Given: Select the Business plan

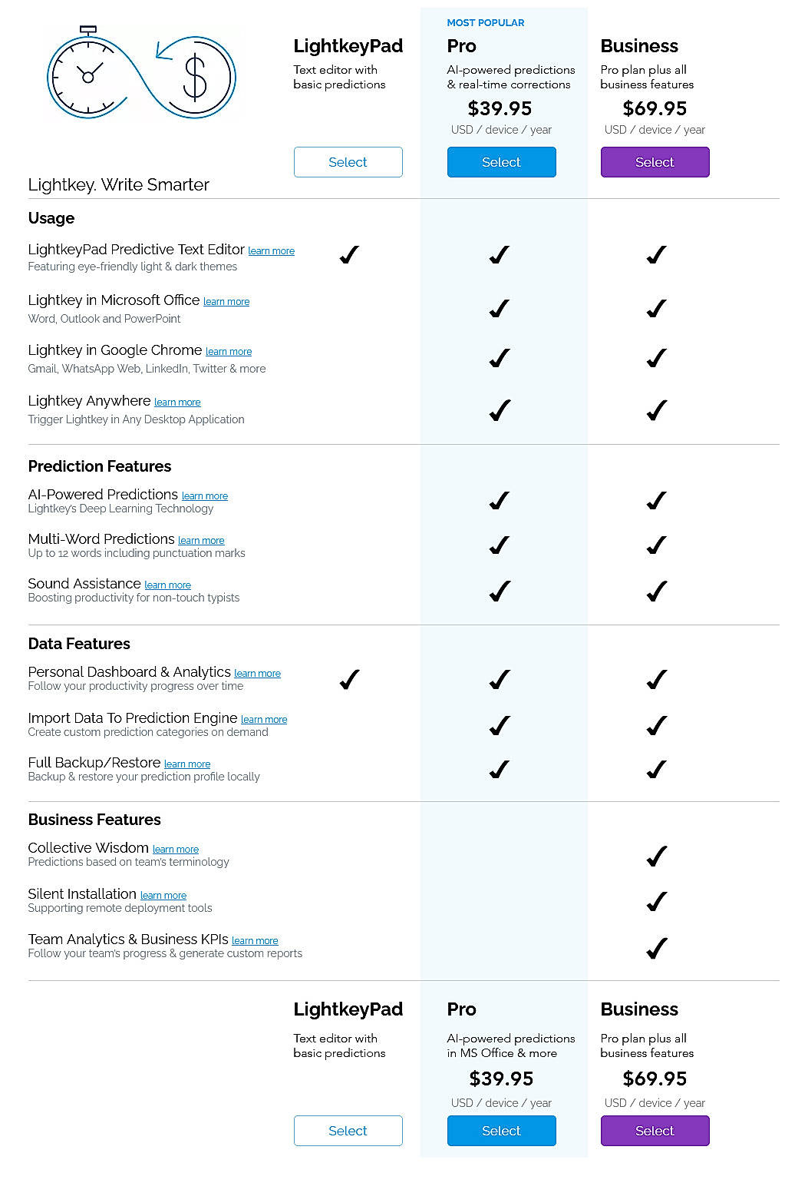Looking at the screenshot, I should [655, 162].
